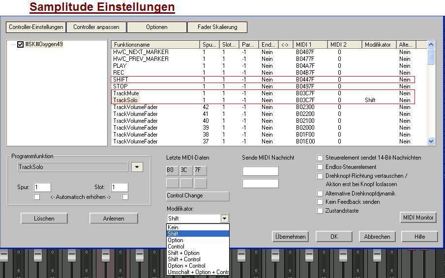Enable Kein Feedback senden checkbox
The image size is (445, 278).
pos(320,202)
